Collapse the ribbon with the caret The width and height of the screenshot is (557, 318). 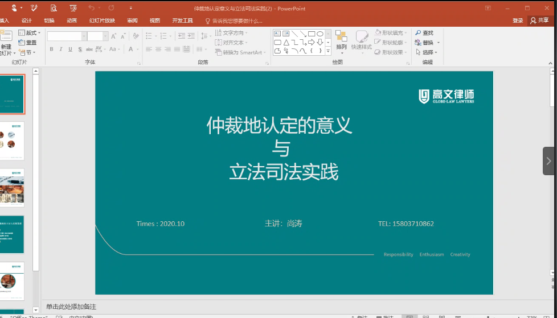(x=551, y=63)
